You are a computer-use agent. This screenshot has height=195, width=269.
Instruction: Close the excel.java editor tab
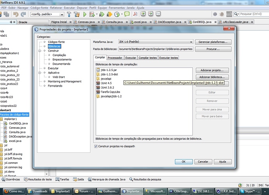point(150,22)
